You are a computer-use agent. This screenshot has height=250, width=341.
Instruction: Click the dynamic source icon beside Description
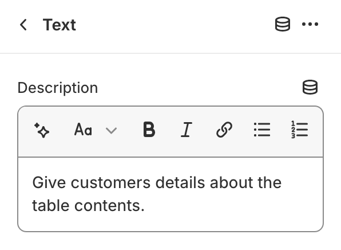click(x=310, y=87)
